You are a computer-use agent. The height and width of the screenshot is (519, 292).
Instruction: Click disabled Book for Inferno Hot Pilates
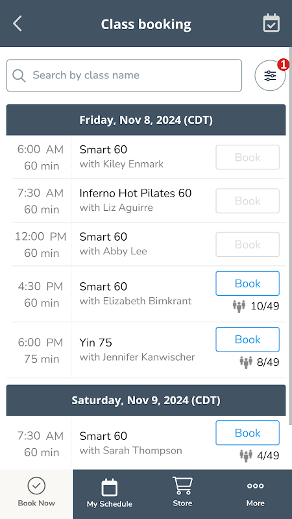pos(248,201)
